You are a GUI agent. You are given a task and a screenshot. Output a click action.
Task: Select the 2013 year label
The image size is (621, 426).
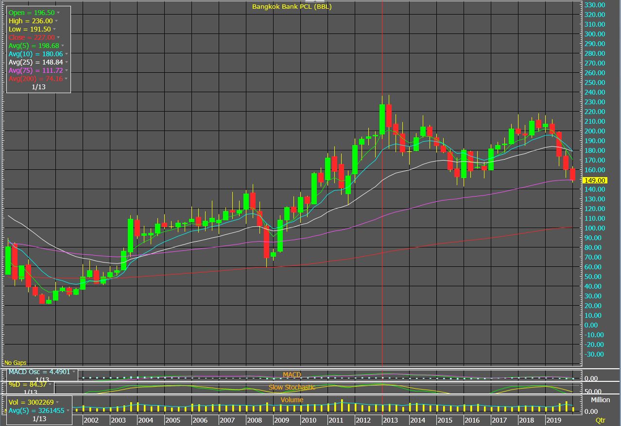tap(390, 420)
